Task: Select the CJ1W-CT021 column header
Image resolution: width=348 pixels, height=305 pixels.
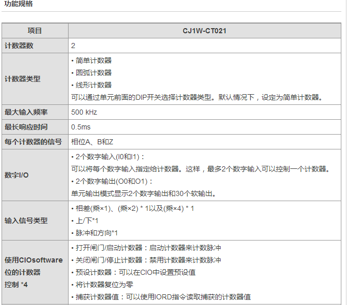Action: tap(204, 31)
